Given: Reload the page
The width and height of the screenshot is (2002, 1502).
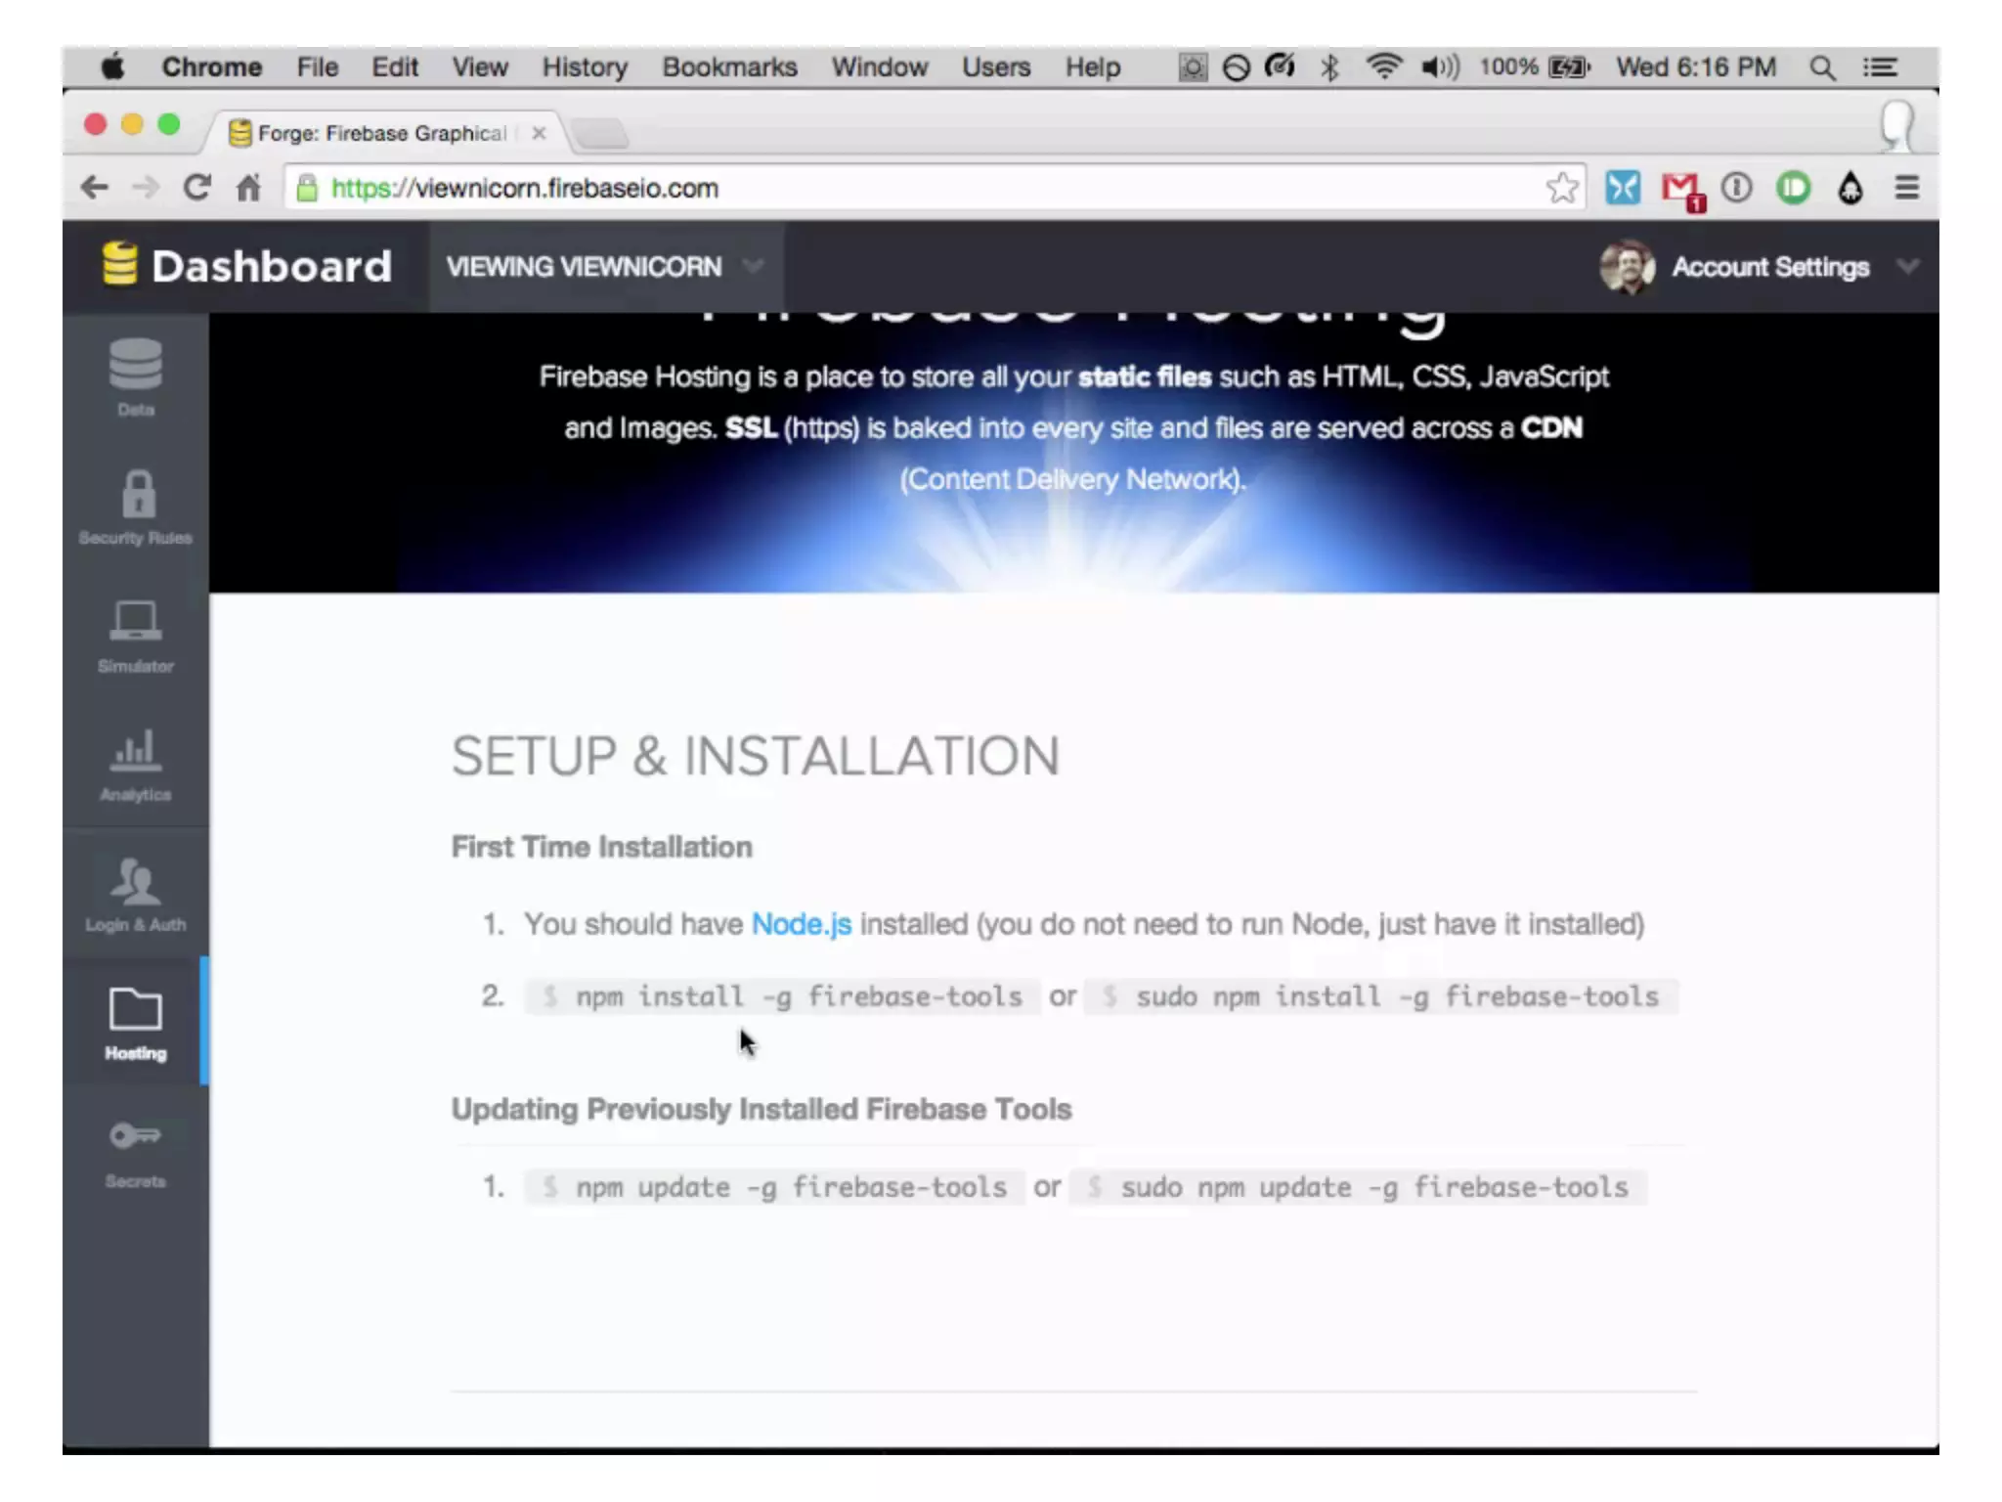Looking at the screenshot, I should click(x=197, y=188).
